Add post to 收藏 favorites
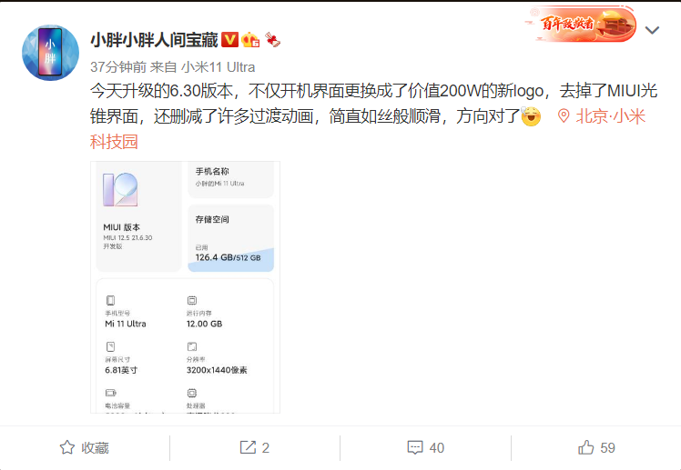The width and height of the screenshot is (681, 470). click(85, 447)
